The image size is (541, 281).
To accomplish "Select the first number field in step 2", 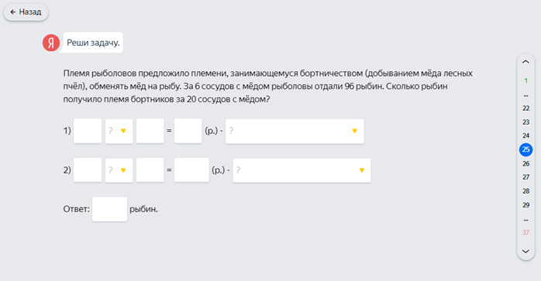I will tap(88, 170).
